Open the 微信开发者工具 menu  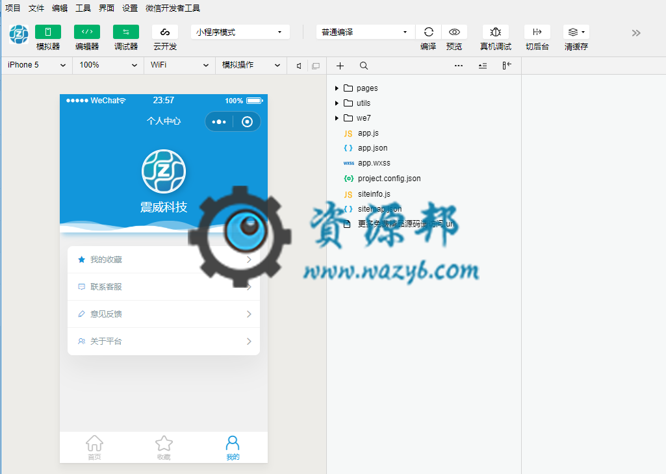coord(172,8)
